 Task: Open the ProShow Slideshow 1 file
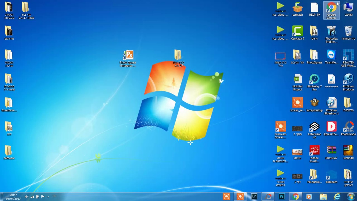coord(332,106)
